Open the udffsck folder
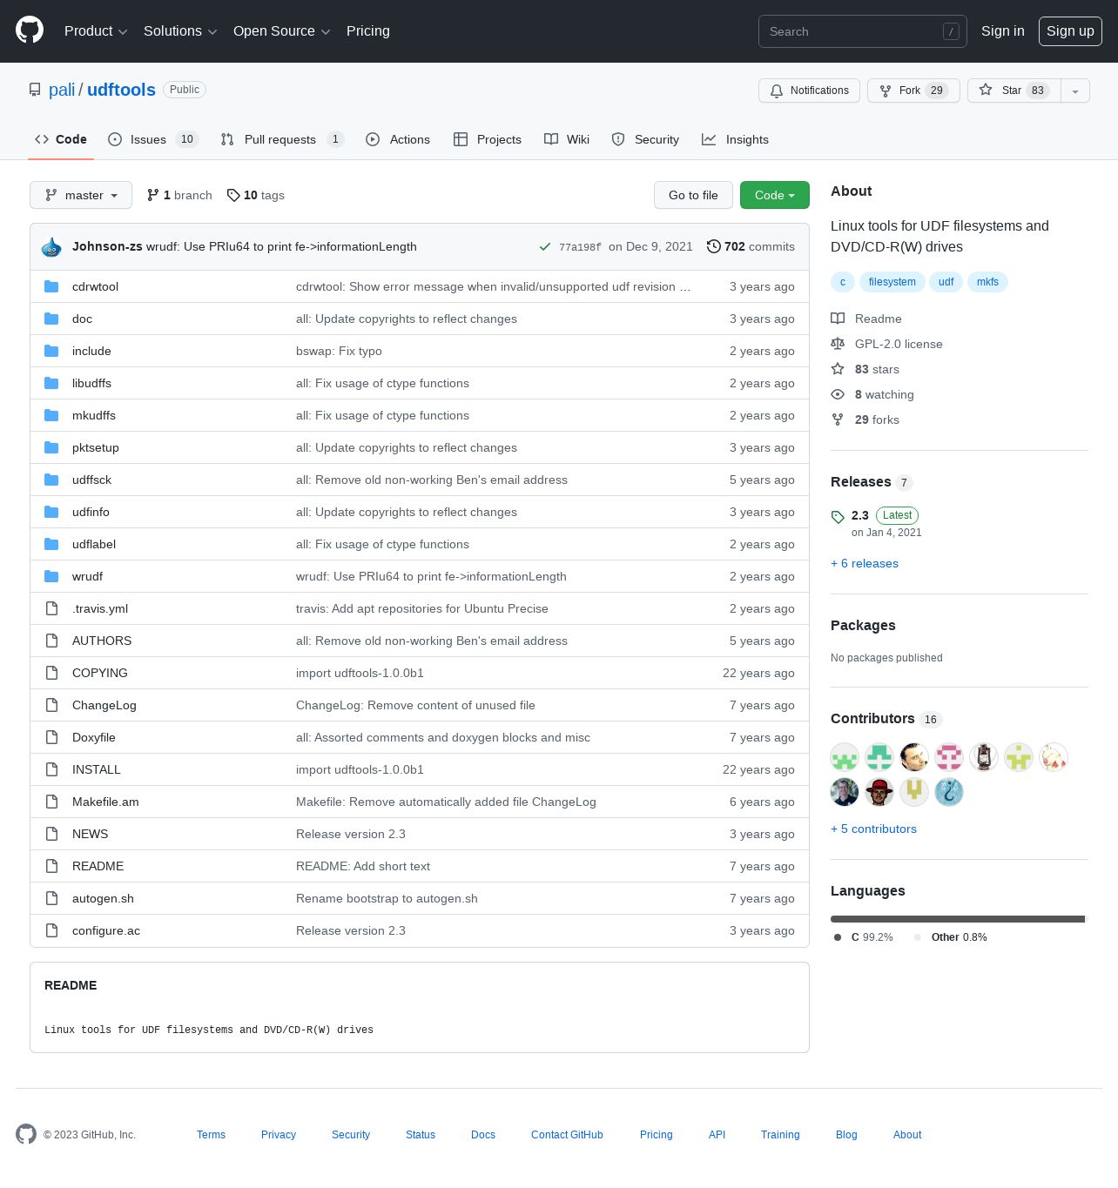The image size is (1118, 1188). (x=91, y=480)
